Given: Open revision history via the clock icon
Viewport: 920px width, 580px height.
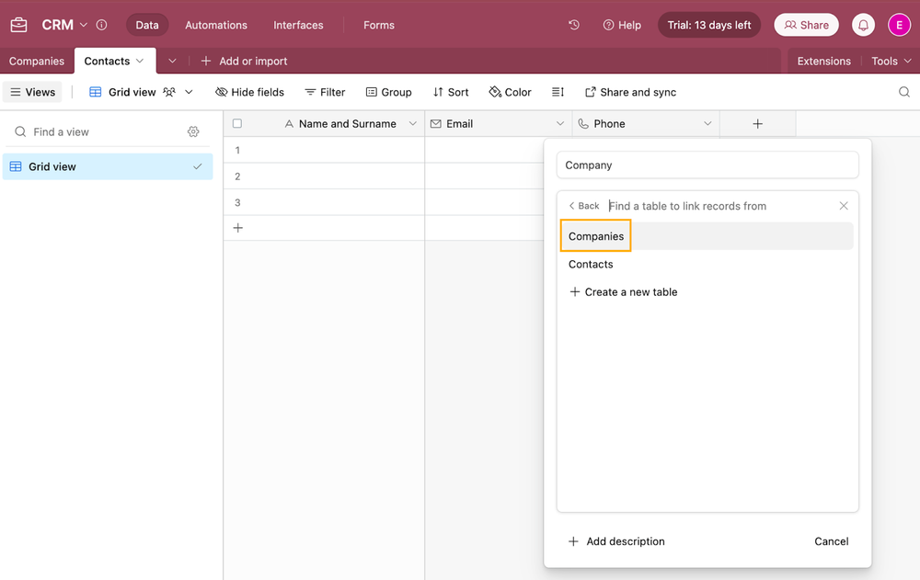Looking at the screenshot, I should (x=573, y=25).
